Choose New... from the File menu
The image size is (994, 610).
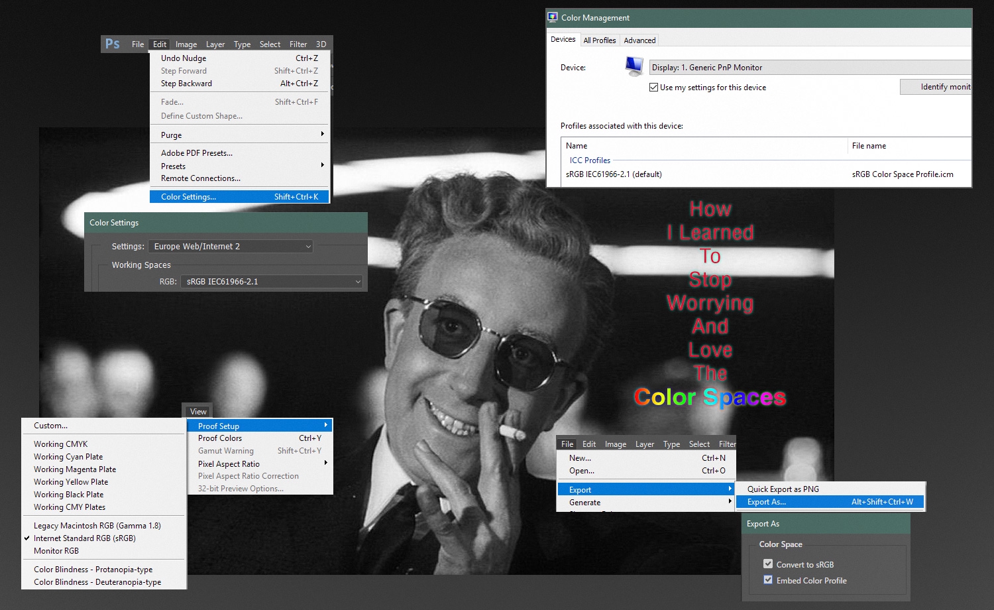coord(646,458)
